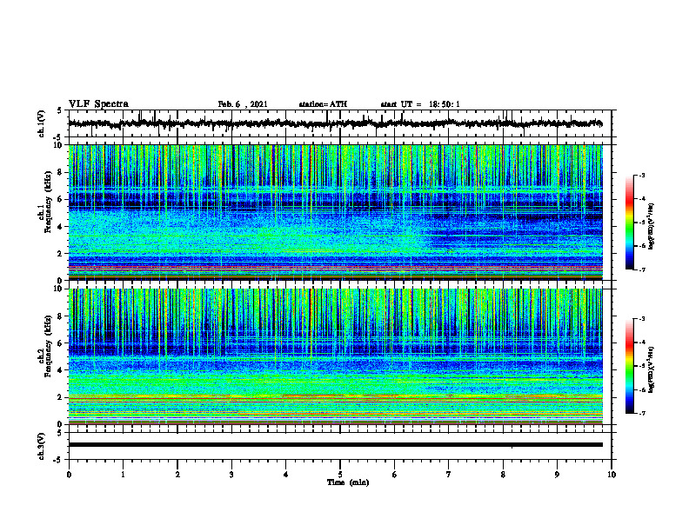The width and height of the screenshot is (689, 532).
Task: Click the "-3" label on ch.1 colorbar
Action: point(642,176)
